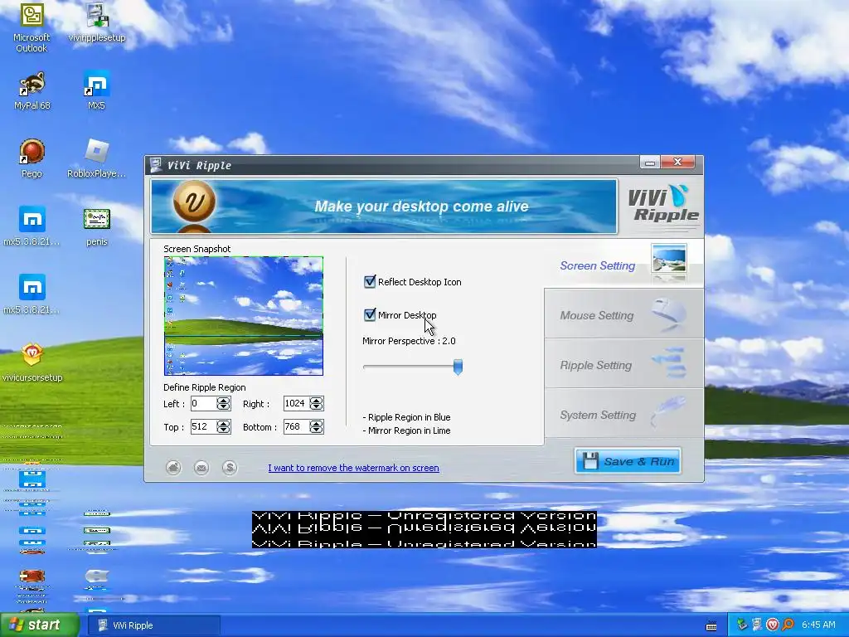
Task: Click the RobloxPlayer desktop icon
Action: click(96, 158)
